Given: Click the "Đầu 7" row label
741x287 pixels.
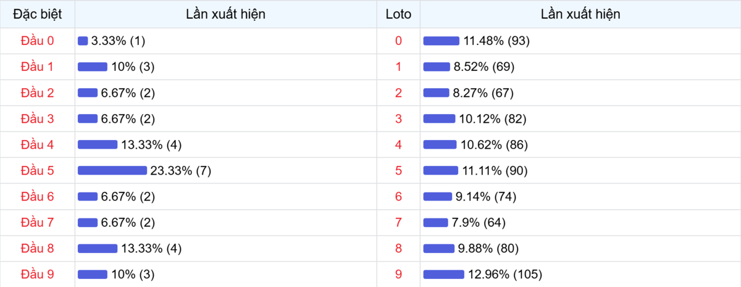Looking at the screenshot, I should pos(37,223).
